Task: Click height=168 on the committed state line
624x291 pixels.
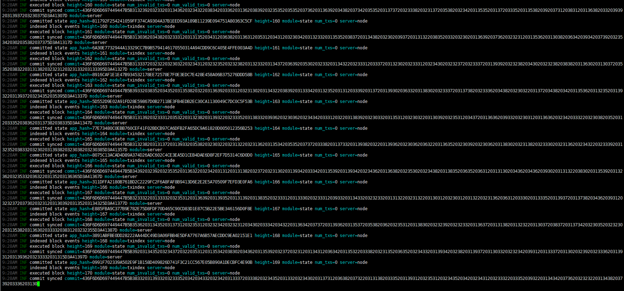Action: (267, 236)
